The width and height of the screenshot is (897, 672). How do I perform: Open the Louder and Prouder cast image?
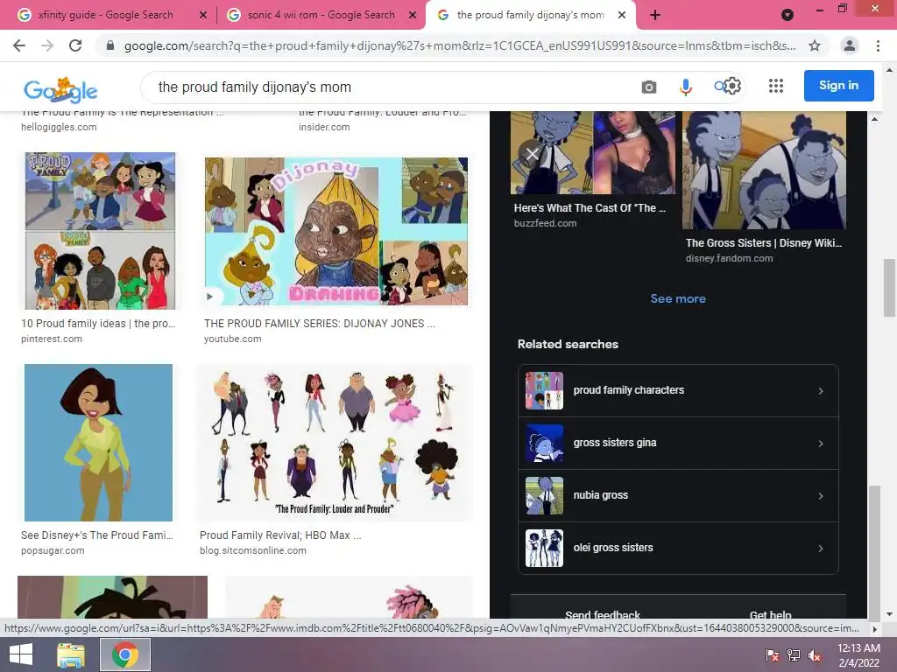coord(335,442)
